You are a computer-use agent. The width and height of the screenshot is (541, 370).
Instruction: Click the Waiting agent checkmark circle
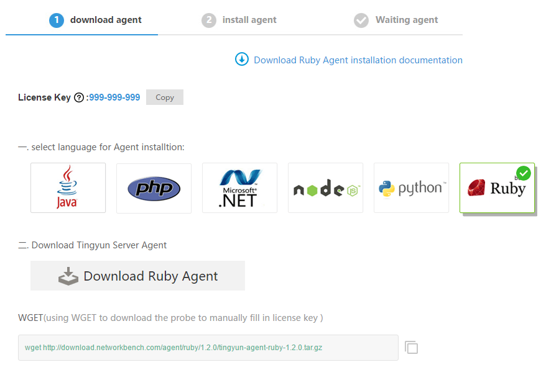(x=361, y=20)
